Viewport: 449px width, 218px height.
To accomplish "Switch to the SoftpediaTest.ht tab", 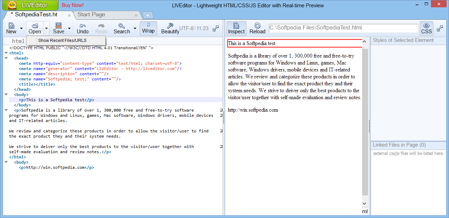I will tap(37, 15).
